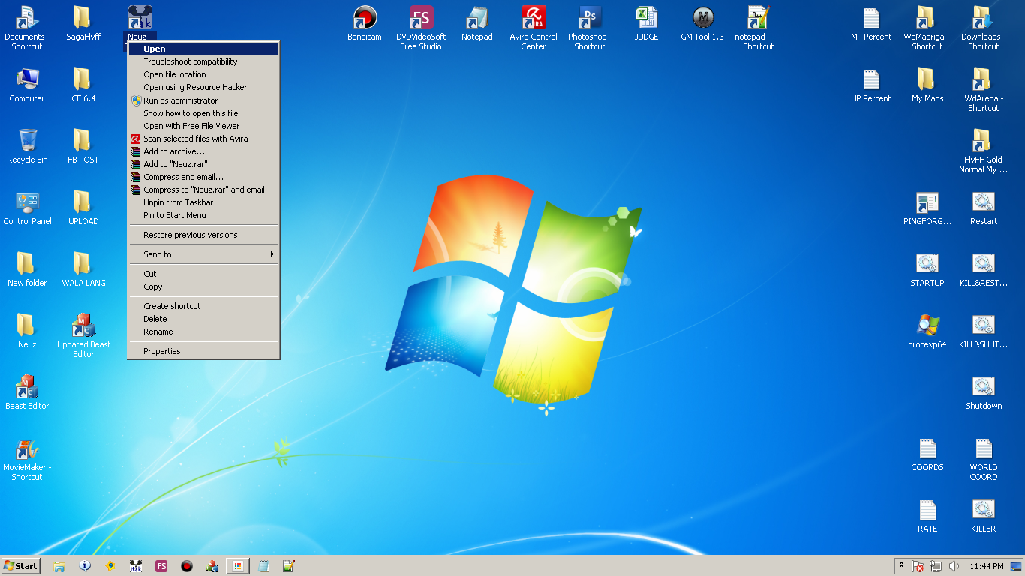
Task: Click the Start button
Action: (21, 565)
